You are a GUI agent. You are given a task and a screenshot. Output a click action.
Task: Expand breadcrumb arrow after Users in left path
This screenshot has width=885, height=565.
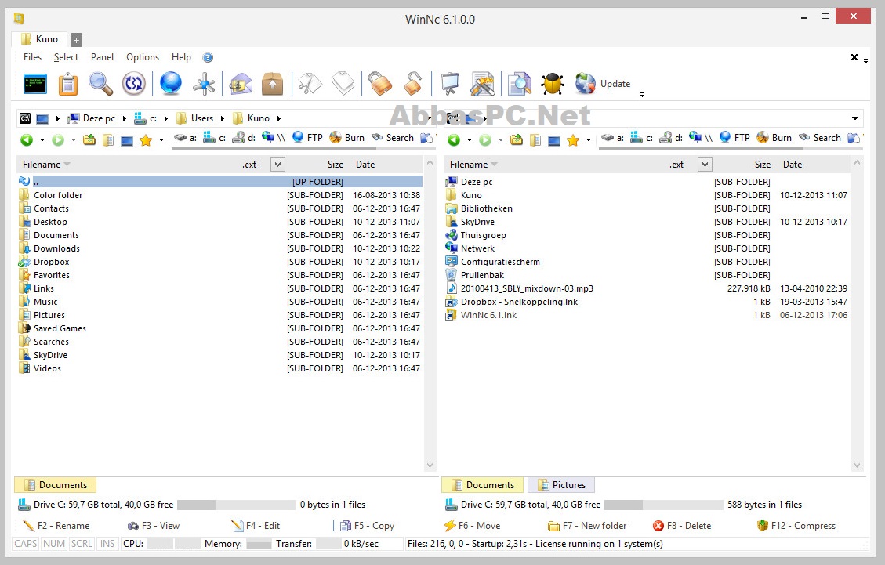pyautogui.click(x=223, y=118)
